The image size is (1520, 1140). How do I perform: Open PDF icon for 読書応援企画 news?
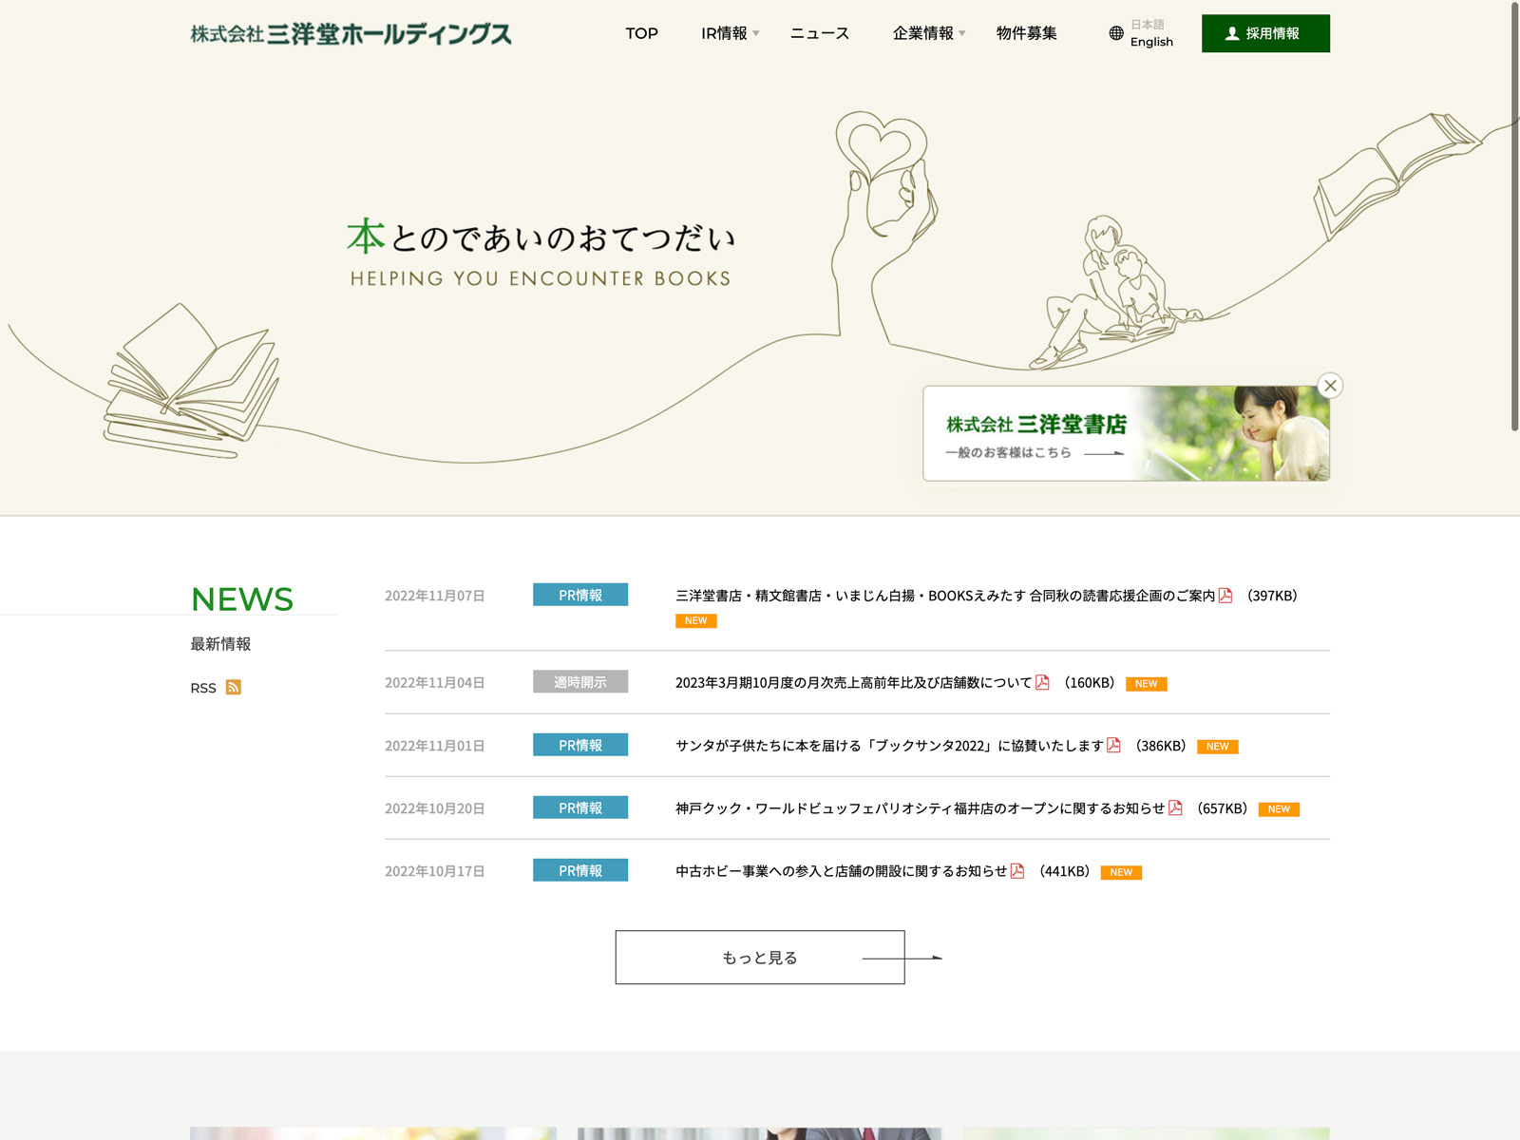(1225, 596)
